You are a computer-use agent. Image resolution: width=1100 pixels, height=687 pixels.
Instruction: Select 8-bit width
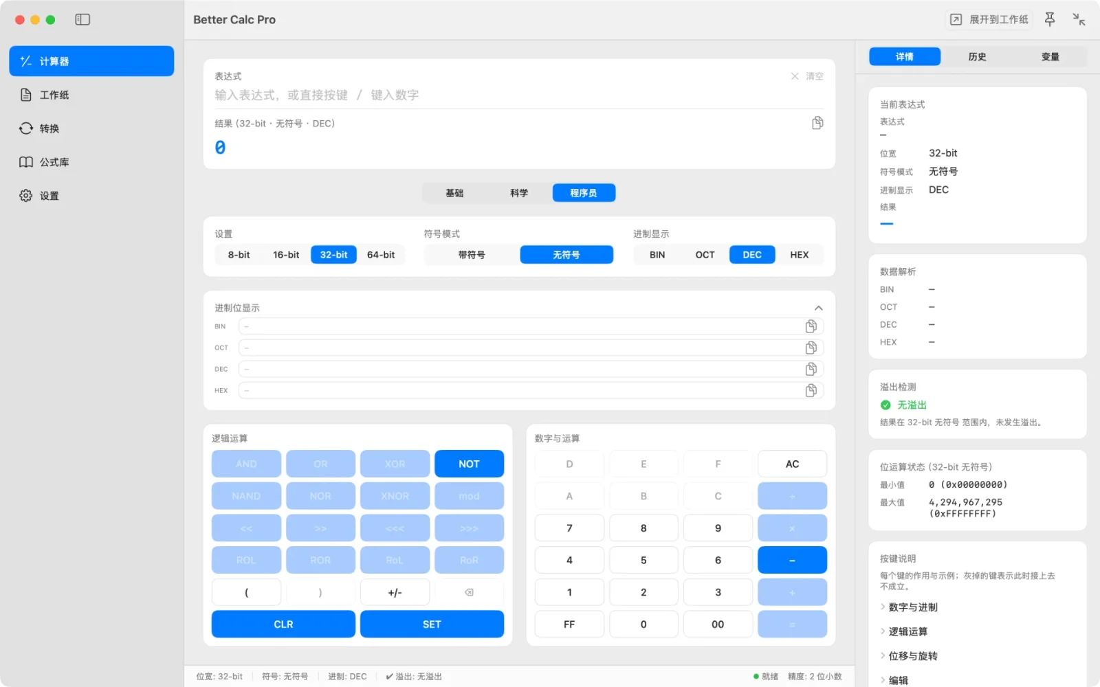tap(239, 255)
